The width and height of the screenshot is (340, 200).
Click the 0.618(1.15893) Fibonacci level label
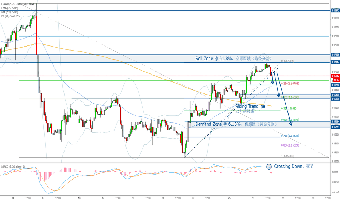290,120
